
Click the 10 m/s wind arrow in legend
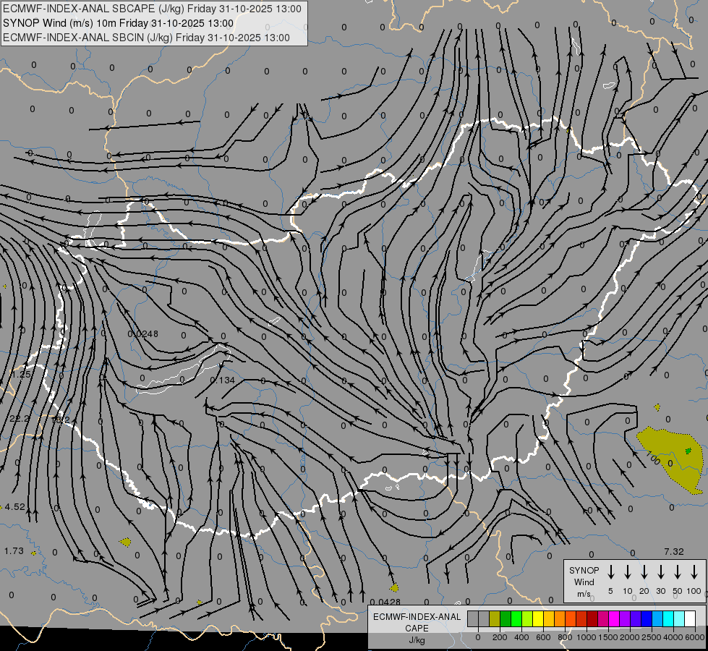point(628,572)
